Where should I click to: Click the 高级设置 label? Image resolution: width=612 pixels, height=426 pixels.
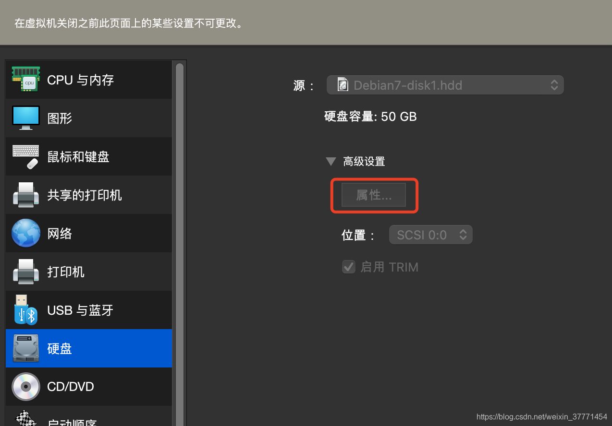[364, 162]
